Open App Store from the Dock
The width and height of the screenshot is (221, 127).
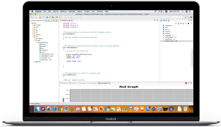click(x=148, y=109)
